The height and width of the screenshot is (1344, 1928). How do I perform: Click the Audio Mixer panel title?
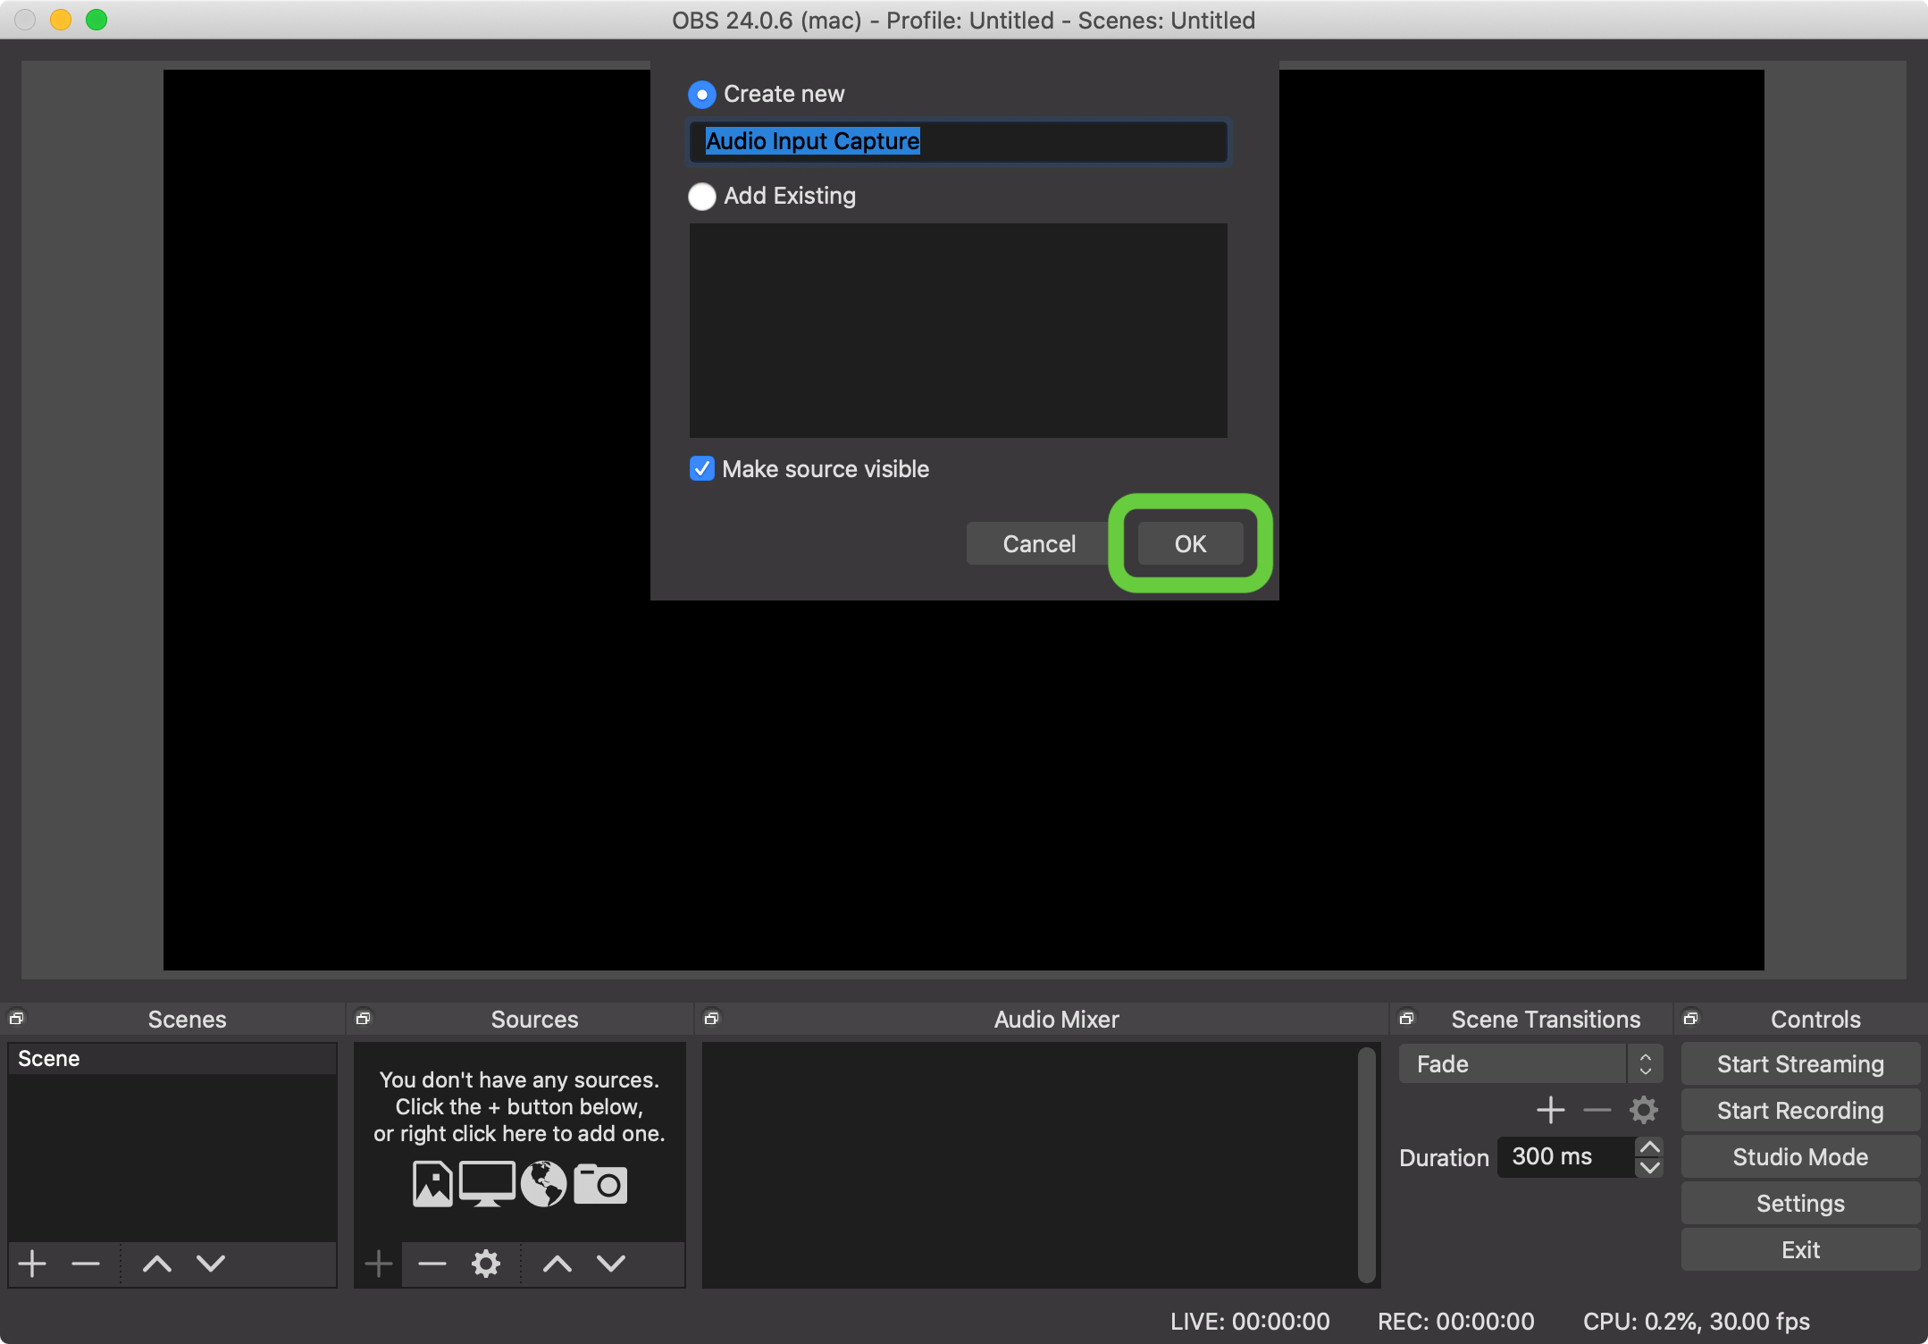[1056, 1019]
